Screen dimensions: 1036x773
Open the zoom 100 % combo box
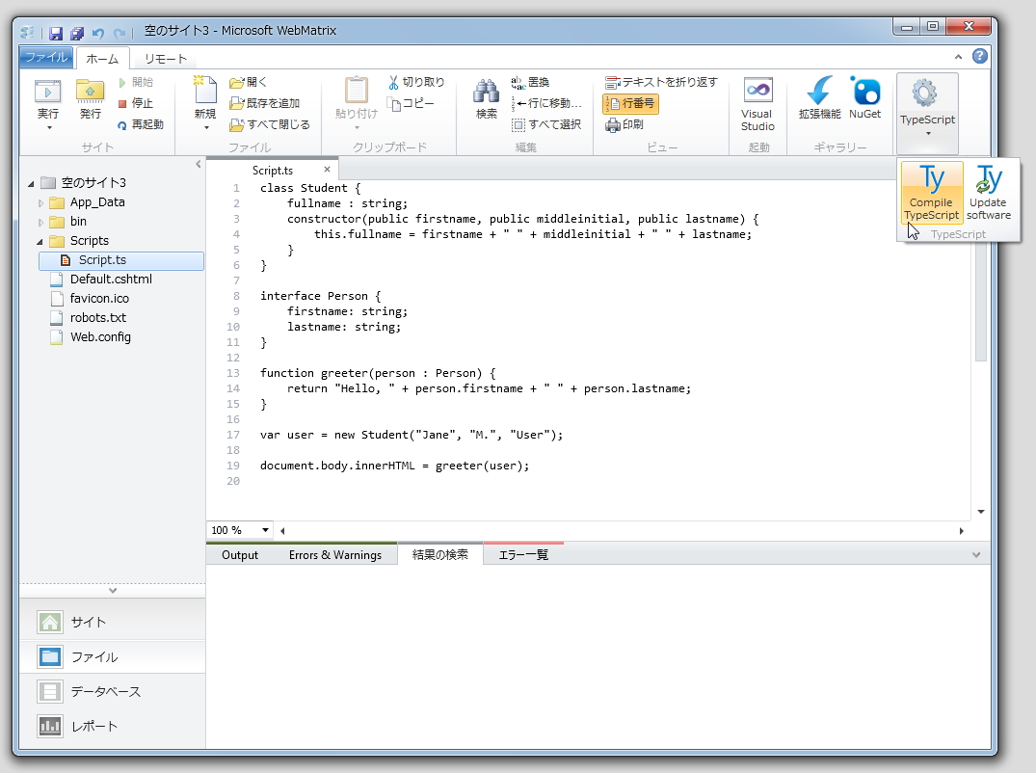pyautogui.click(x=240, y=530)
